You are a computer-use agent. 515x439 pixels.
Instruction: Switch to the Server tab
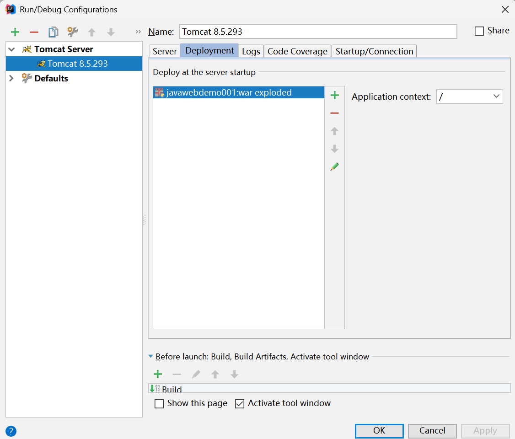pyautogui.click(x=165, y=51)
